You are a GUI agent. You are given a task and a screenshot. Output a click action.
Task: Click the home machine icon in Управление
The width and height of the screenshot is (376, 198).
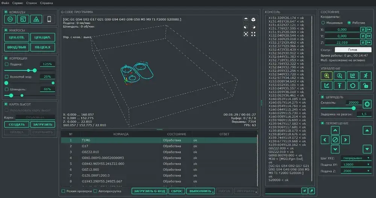point(326,76)
